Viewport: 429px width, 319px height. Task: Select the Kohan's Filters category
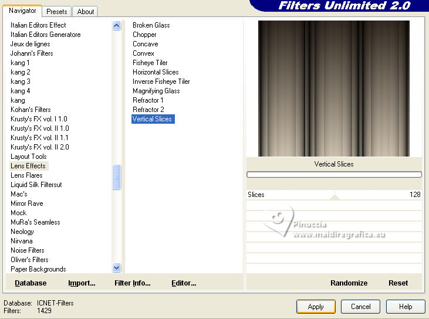pos(31,110)
